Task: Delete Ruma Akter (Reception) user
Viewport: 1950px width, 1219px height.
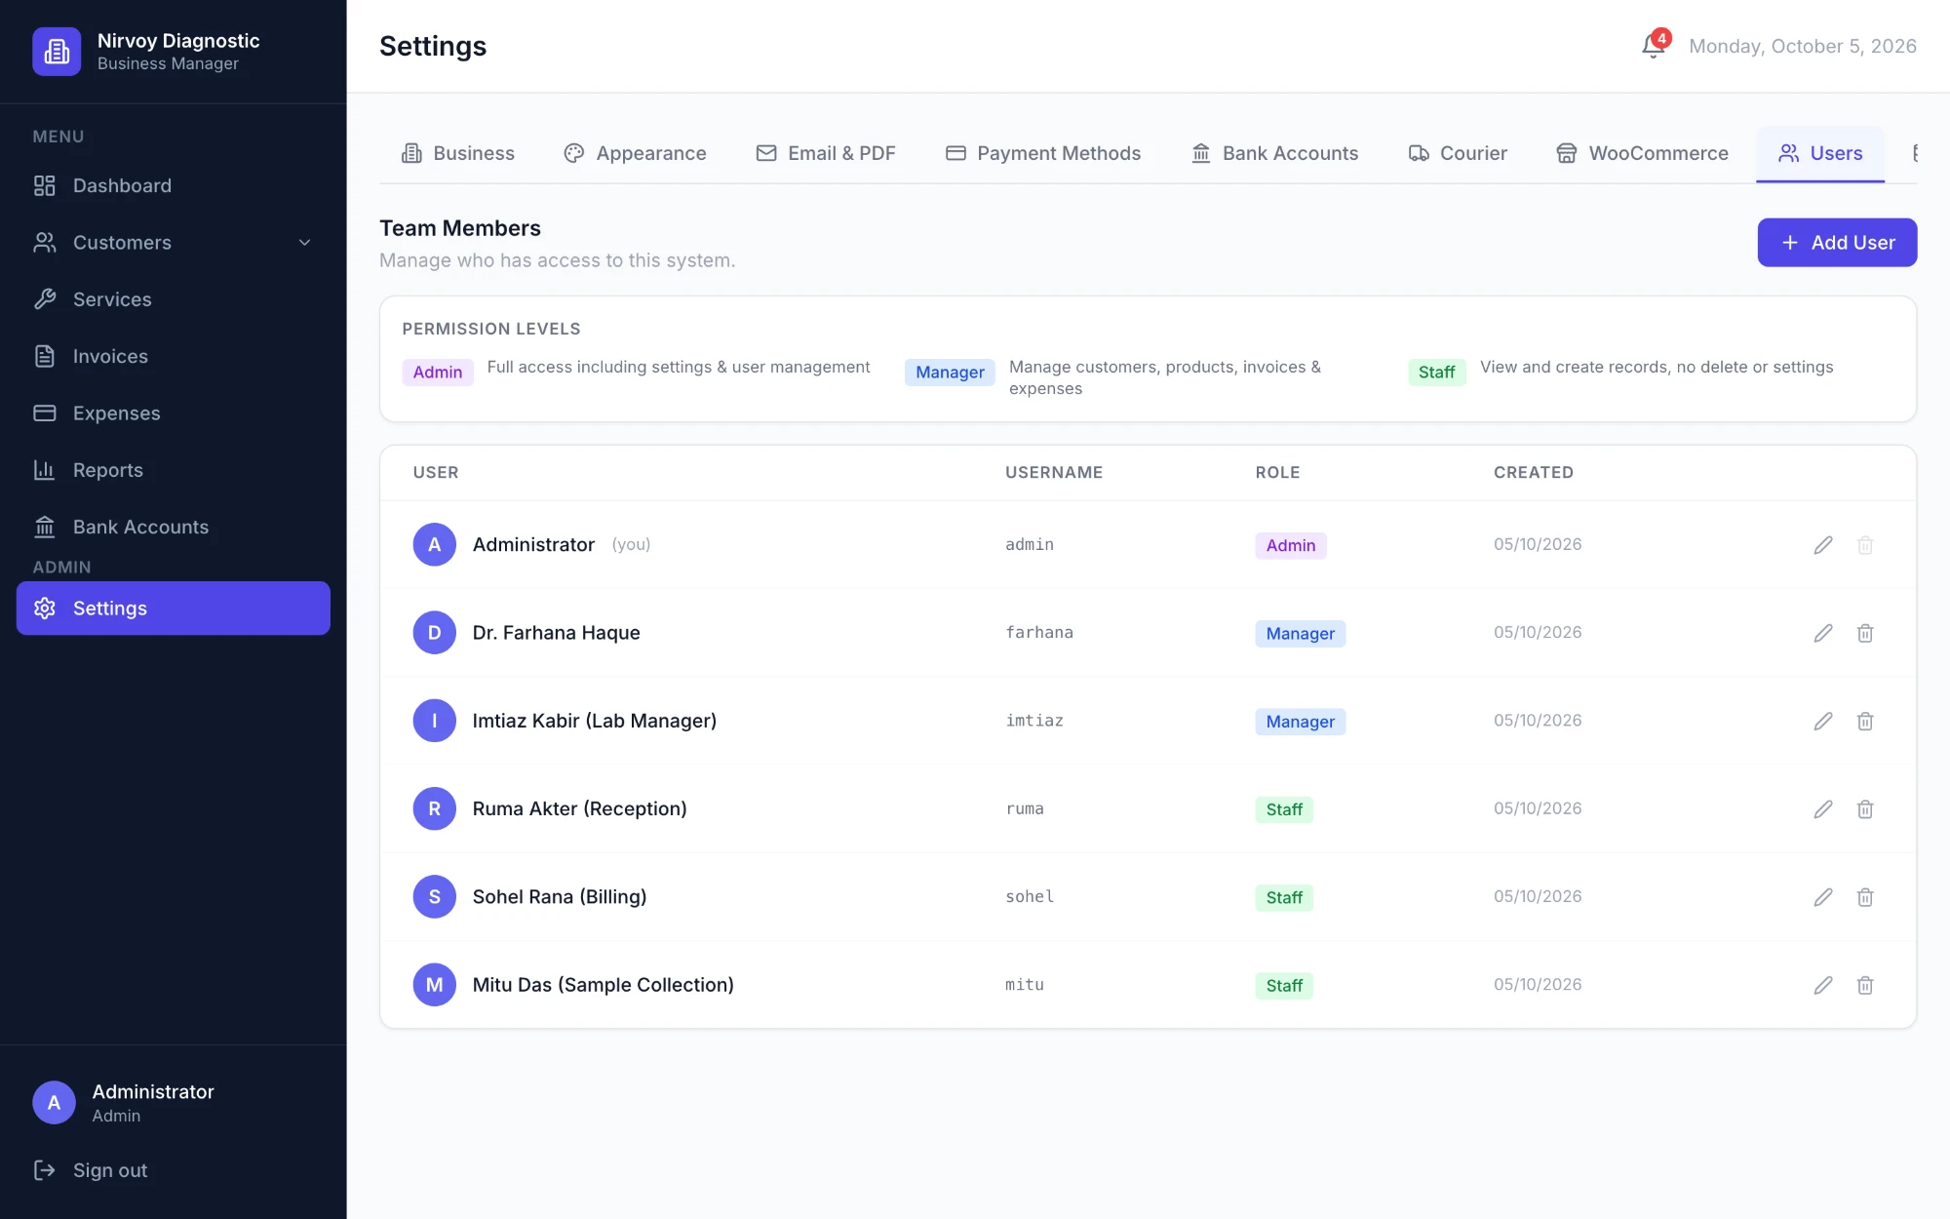Action: [1865, 808]
